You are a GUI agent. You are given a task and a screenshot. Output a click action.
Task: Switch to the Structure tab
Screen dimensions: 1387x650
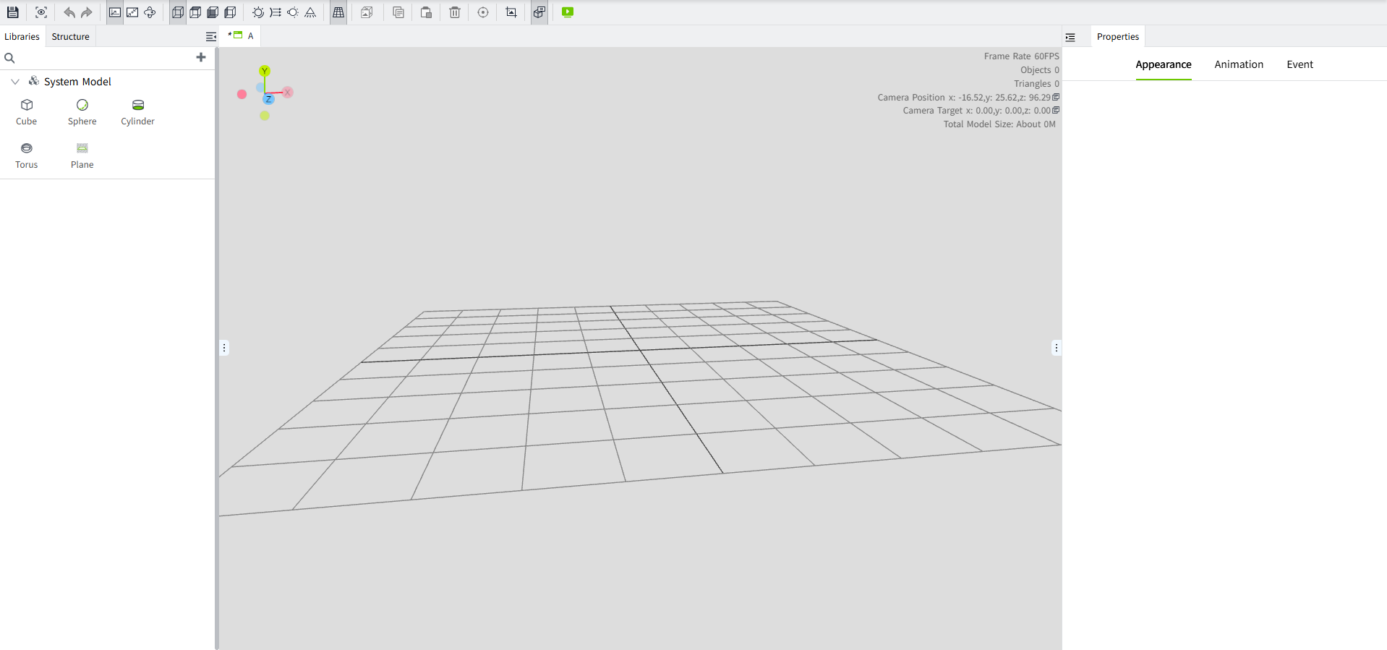pyautogui.click(x=70, y=37)
